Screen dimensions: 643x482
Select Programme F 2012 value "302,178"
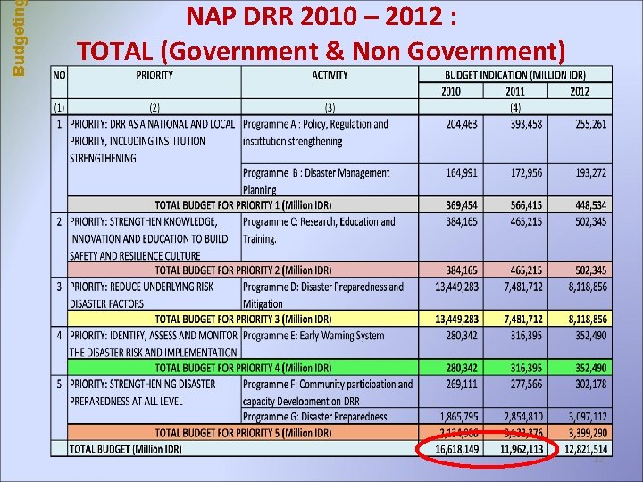[590, 384]
